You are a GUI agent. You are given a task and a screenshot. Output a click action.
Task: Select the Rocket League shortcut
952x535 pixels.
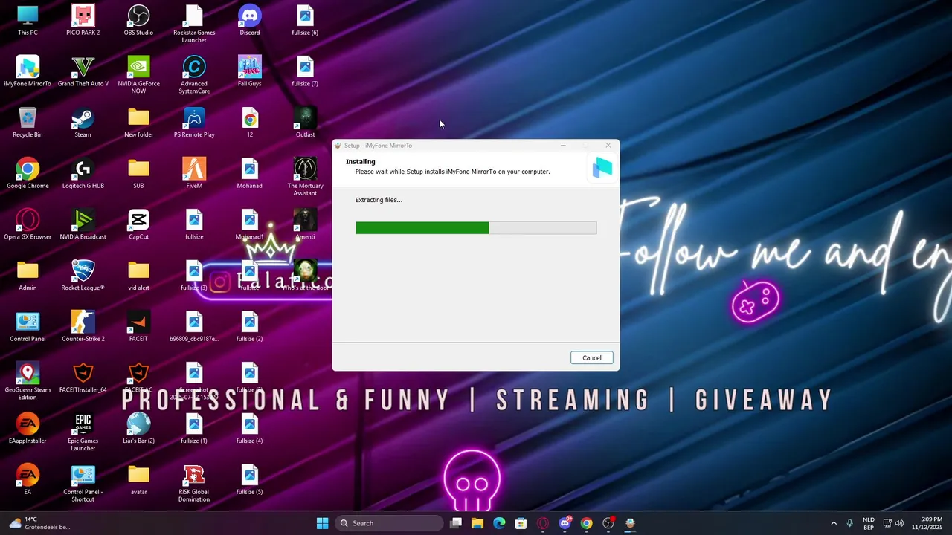pos(83,276)
